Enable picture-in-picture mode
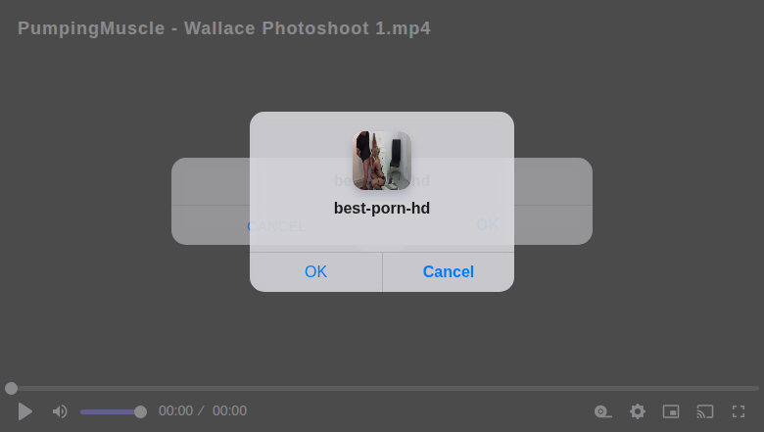Image resolution: width=764 pixels, height=432 pixels. [x=671, y=411]
